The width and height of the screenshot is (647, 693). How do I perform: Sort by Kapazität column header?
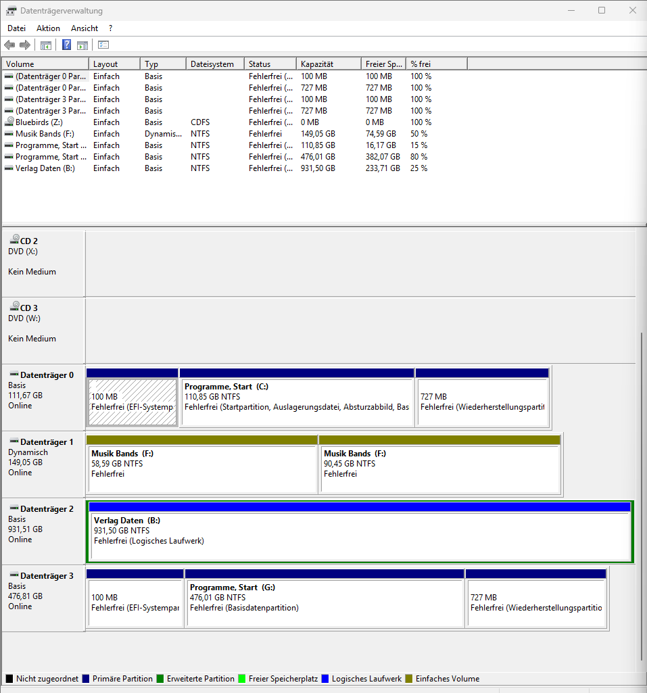pos(329,64)
